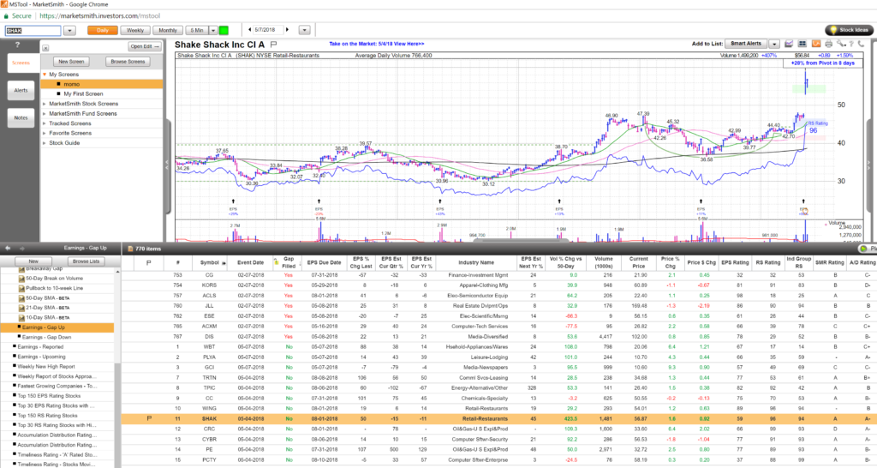The height and width of the screenshot is (468, 877).
Task: Click the New list button
Action: click(x=33, y=261)
